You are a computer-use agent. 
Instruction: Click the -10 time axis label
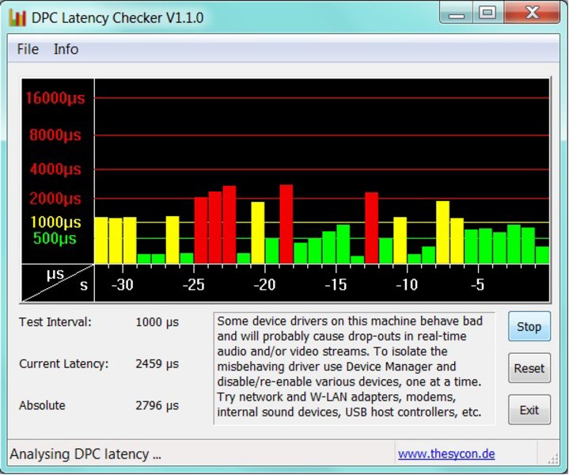(407, 285)
